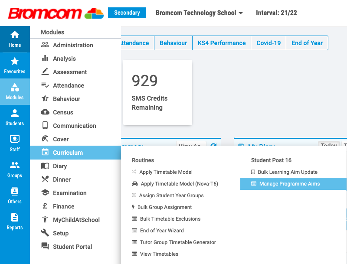
Task: Click the Secondary badge button
Action: pyautogui.click(x=127, y=13)
